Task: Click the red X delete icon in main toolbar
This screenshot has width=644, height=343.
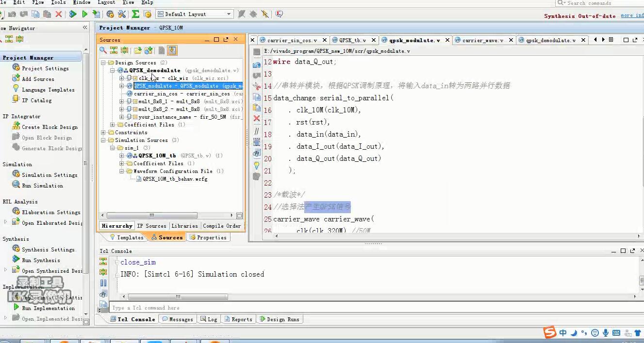Action: pos(59,14)
